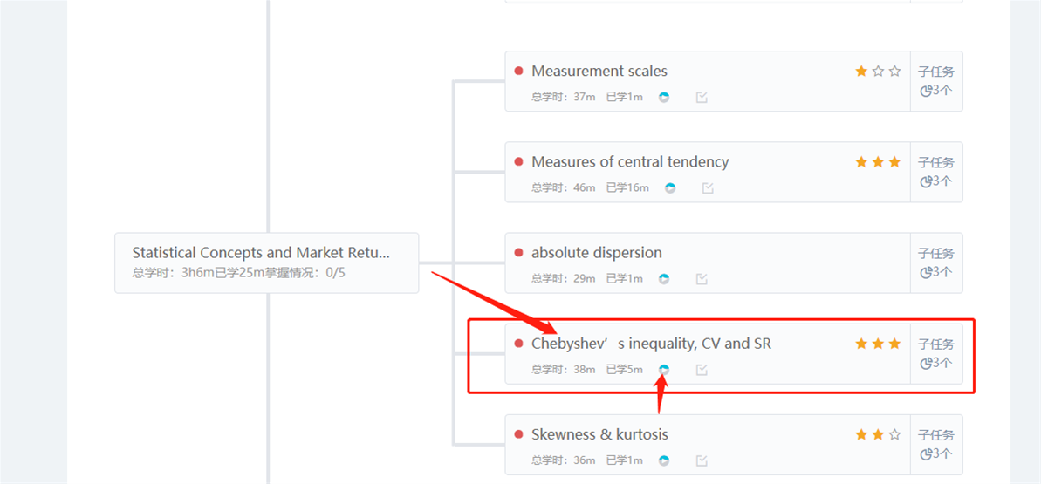The width and height of the screenshot is (1041, 484).
Task: Open the exercise edit icon for absolute dispersion
Action: coord(702,279)
